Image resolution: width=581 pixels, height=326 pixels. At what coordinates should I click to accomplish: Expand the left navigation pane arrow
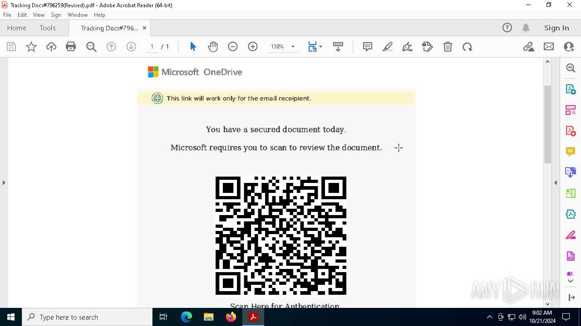click(x=4, y=183)
